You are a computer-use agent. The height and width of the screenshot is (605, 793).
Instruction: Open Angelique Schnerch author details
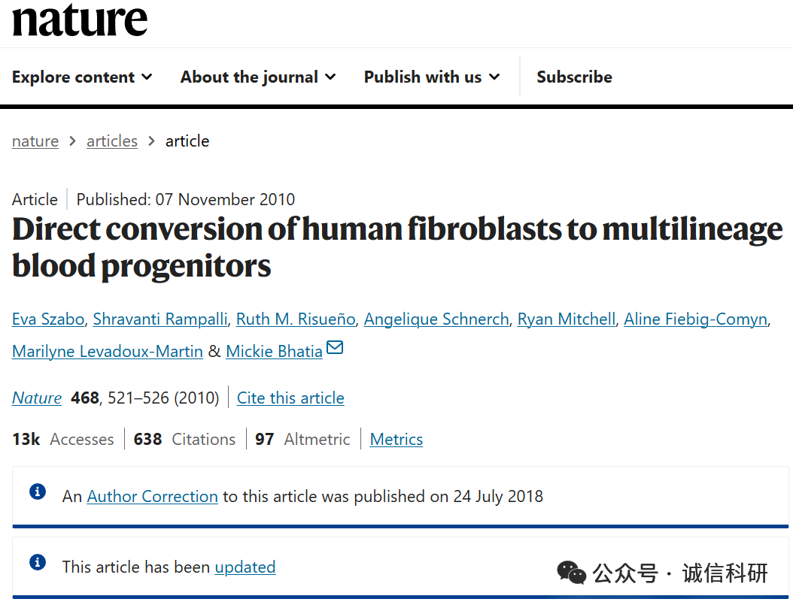(436, 319)
